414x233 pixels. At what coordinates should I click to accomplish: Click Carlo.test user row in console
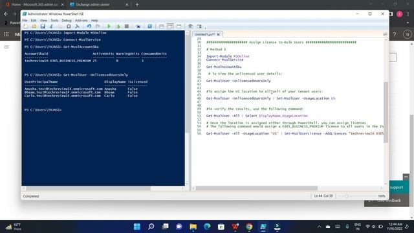(81, 96)
